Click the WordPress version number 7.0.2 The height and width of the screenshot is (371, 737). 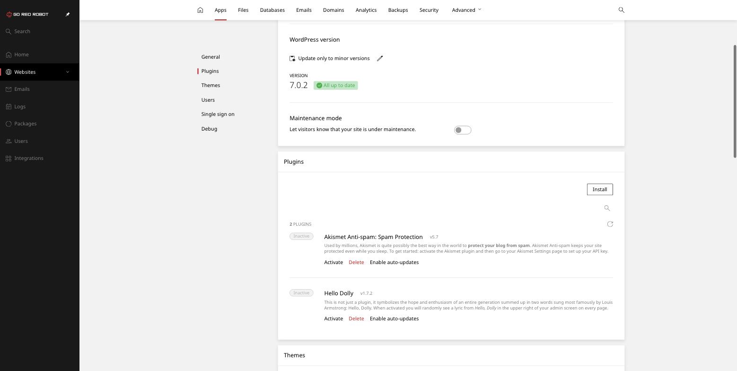point(298,85)
